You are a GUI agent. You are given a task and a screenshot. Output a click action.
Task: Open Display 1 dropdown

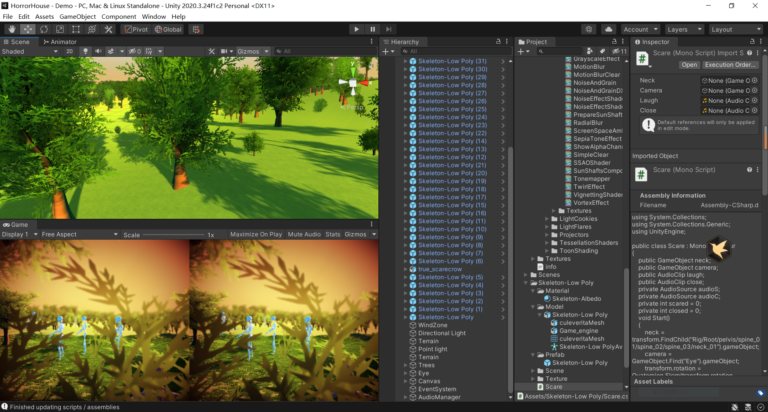tap(20, 234)
